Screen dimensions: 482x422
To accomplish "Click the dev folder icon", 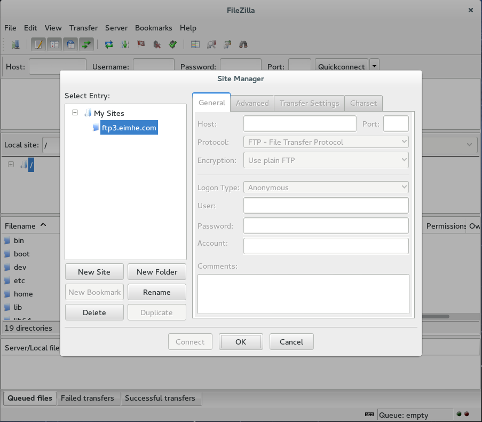I will tap(7, 267).
